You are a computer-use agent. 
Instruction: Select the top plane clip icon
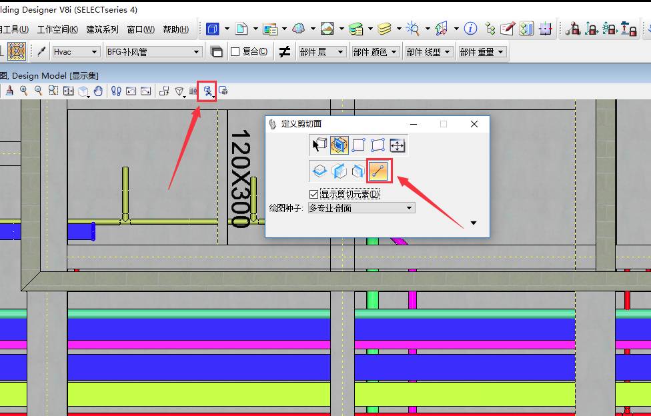point(320,171)
